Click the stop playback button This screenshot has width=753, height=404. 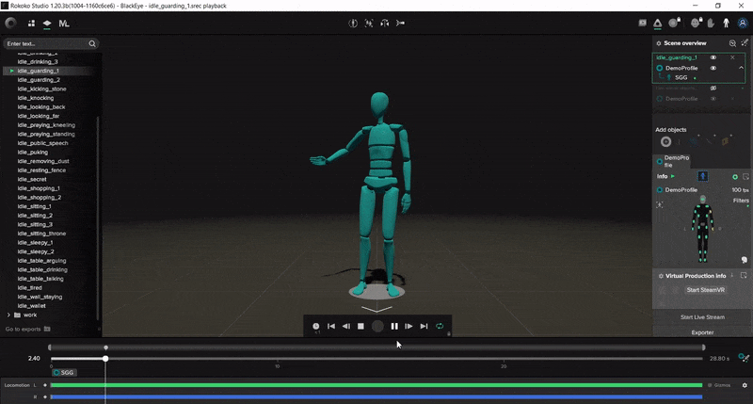(x=361, y=326)
